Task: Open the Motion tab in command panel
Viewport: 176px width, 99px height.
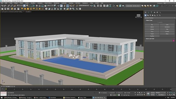Action: tap(154, 12)
